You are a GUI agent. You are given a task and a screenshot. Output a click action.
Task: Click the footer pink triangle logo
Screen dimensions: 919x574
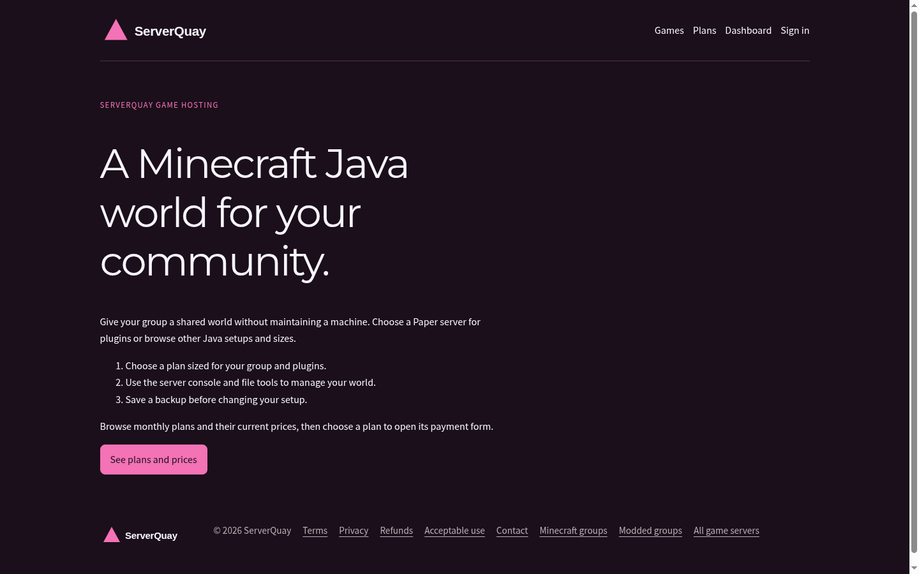tap(112, 534)
